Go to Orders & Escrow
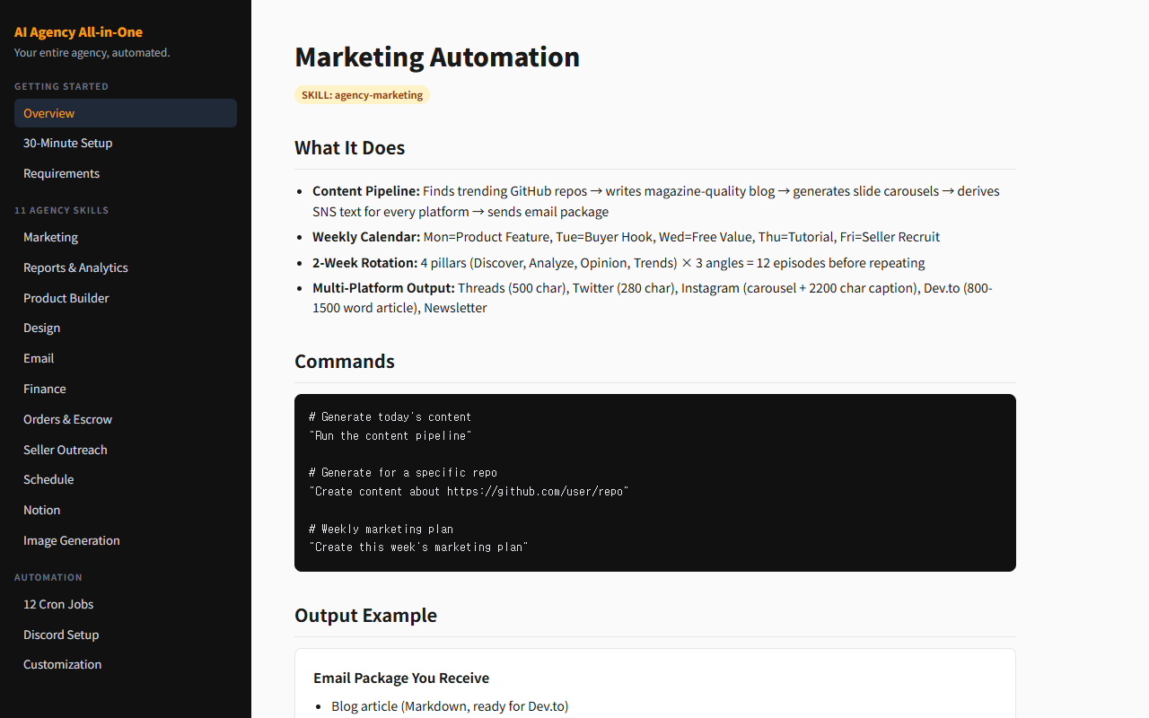 [67, 419]
